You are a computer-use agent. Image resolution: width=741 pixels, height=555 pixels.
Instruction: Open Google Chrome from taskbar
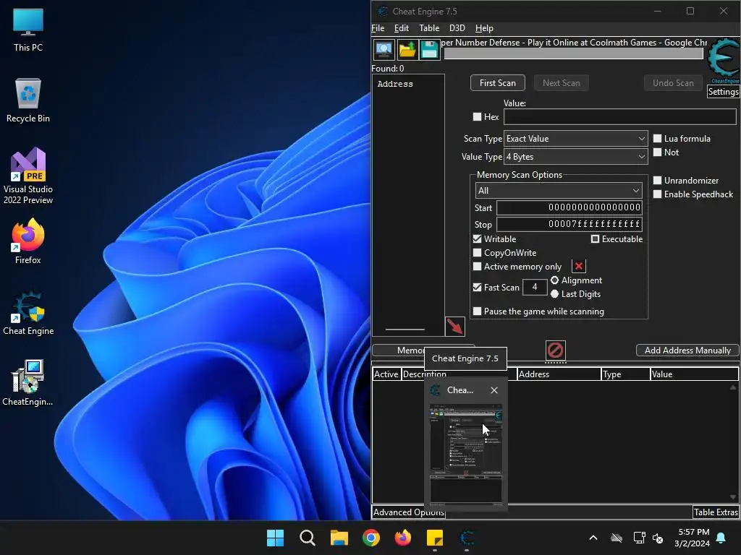(x=371, y=538)
